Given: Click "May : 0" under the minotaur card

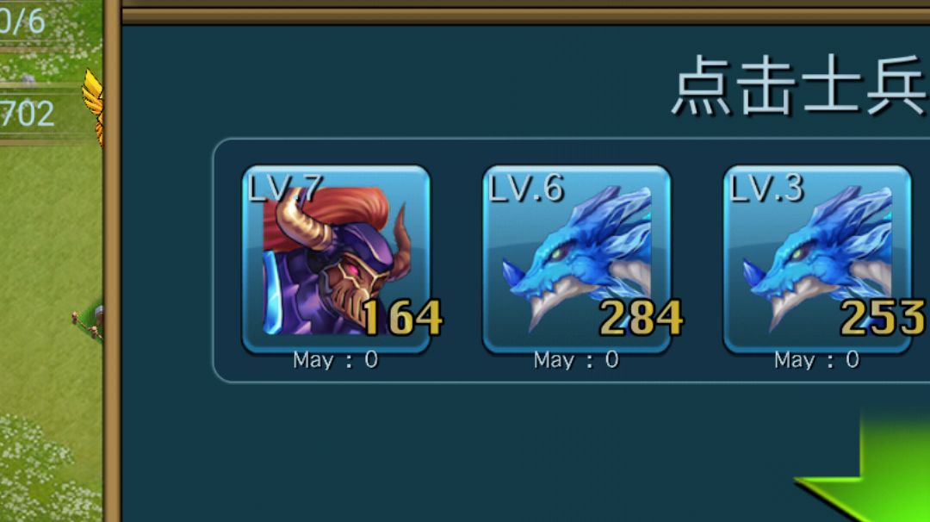Looking at the screenshot, I should (x=336, y=359).
